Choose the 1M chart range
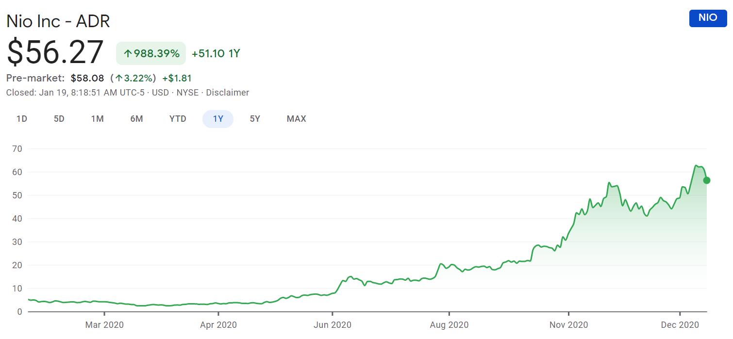This screenshot has height=339, width=733. click(97, 119)
